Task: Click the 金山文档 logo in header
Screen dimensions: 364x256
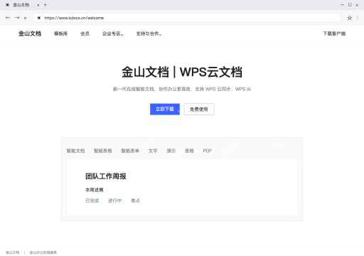Action: coord(30,33)
